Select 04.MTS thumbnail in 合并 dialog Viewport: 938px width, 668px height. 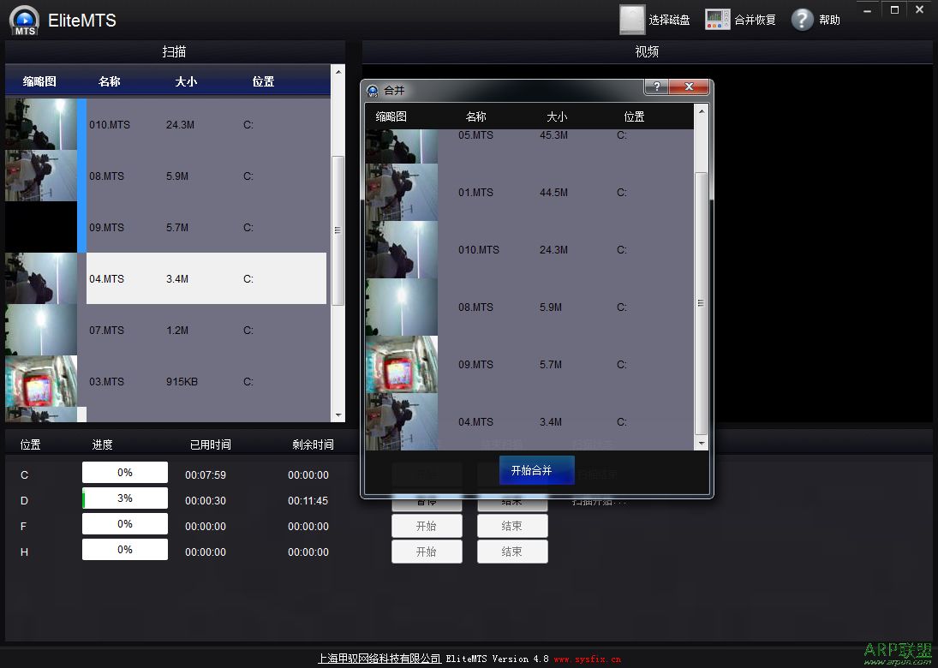[402, 421]
